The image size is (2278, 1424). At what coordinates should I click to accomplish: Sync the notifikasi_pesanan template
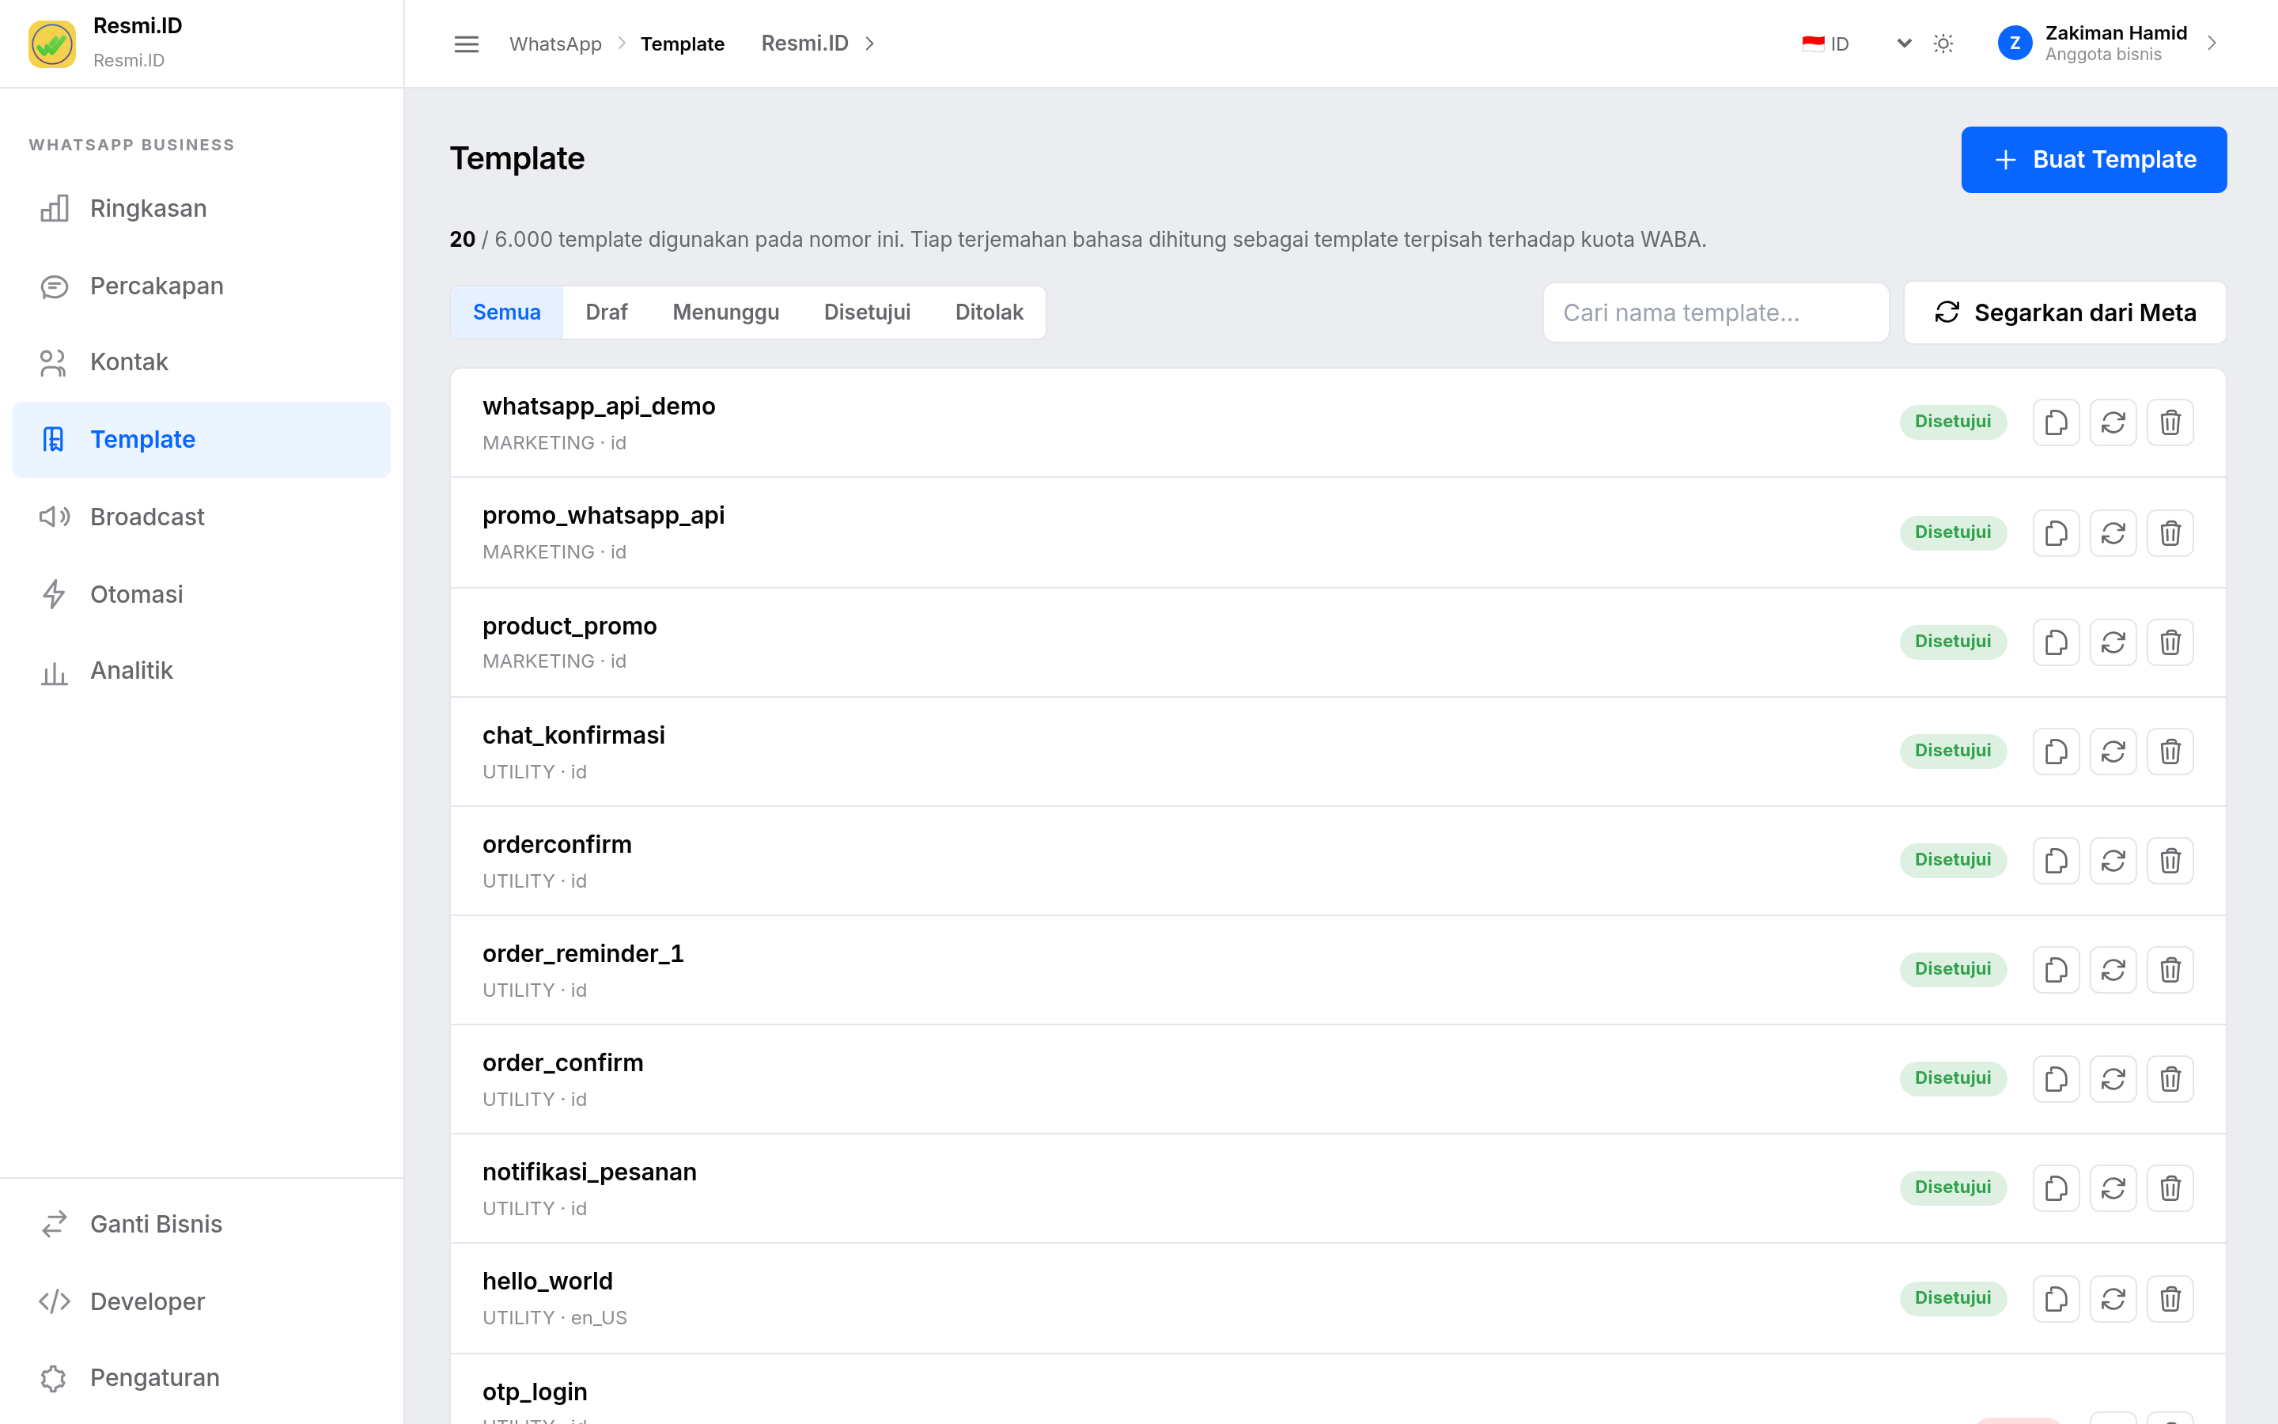(2113, 1188)
